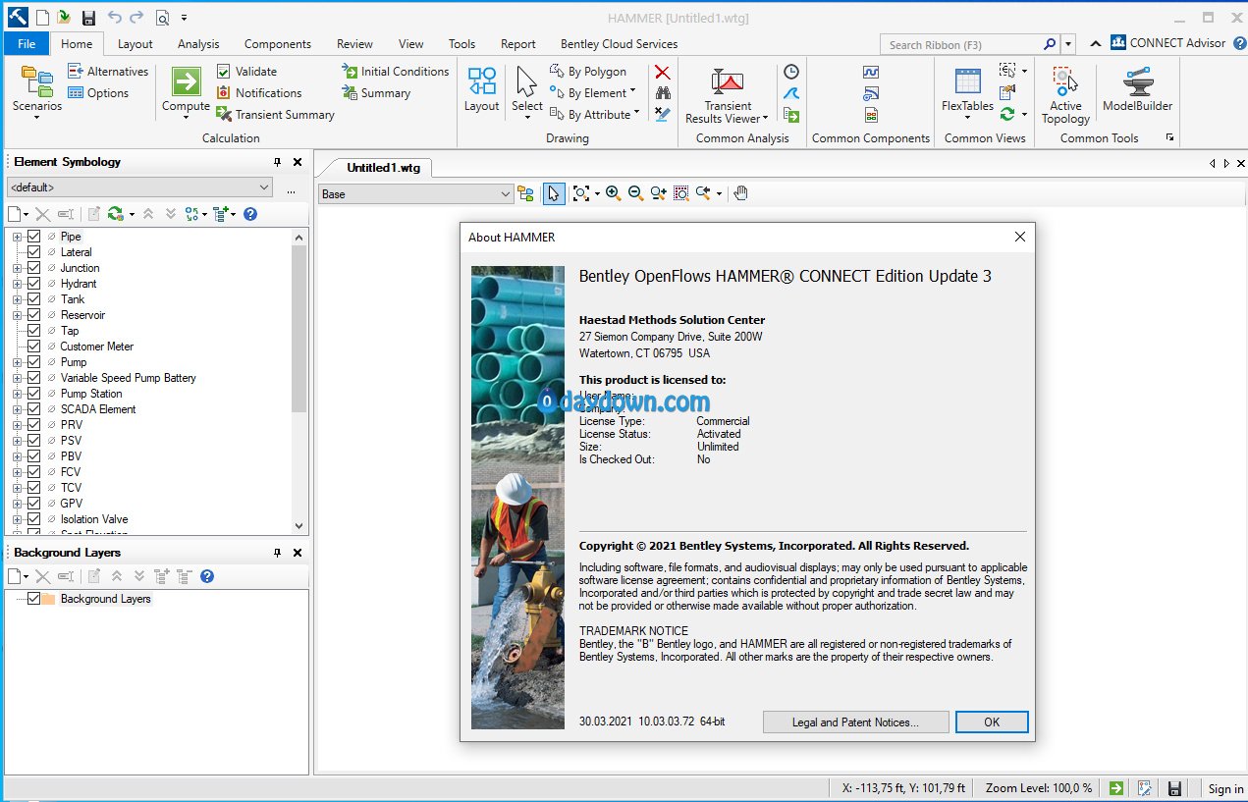Open the Notifications window
Image resolution: width=1248 pixels, height=802 pixels.
click(259, 93)
